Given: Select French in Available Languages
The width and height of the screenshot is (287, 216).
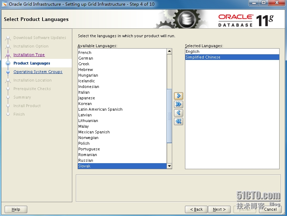Looking at the screenshot, I should coord(122,52).
